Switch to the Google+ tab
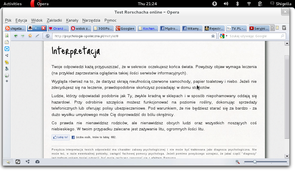The width and height of the screenshot is (295, 173). (x=126, y=29)
